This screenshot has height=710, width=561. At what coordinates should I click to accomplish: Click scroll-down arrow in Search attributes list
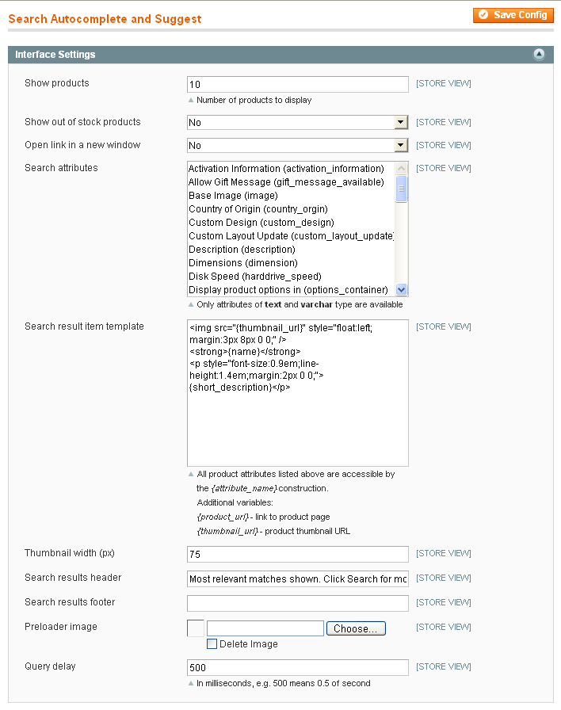coord(401,289)
